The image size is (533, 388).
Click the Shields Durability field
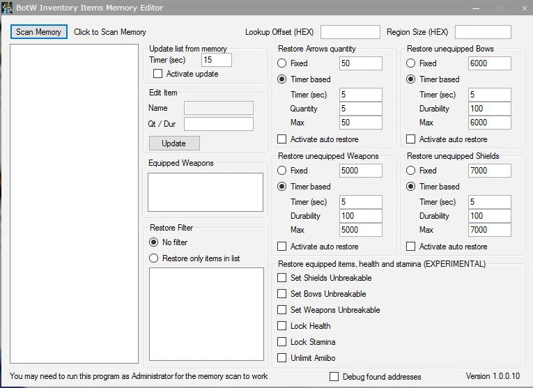click(490, 216)
